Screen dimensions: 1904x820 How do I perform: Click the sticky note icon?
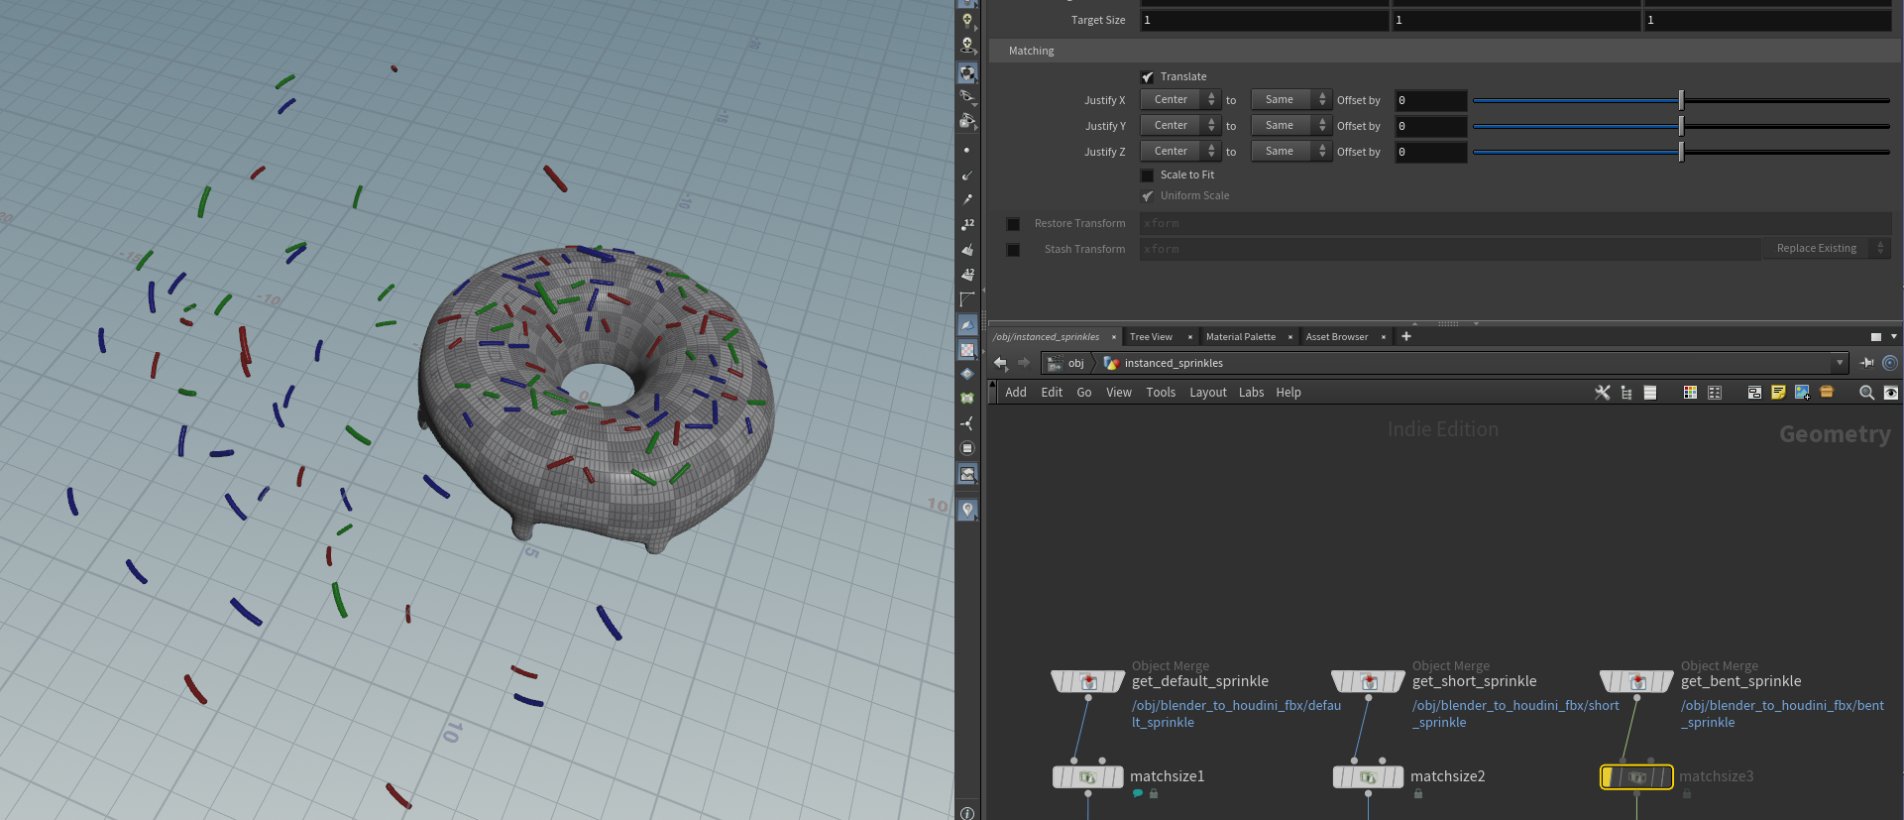pyautogui.click(x=1778, y=393)
